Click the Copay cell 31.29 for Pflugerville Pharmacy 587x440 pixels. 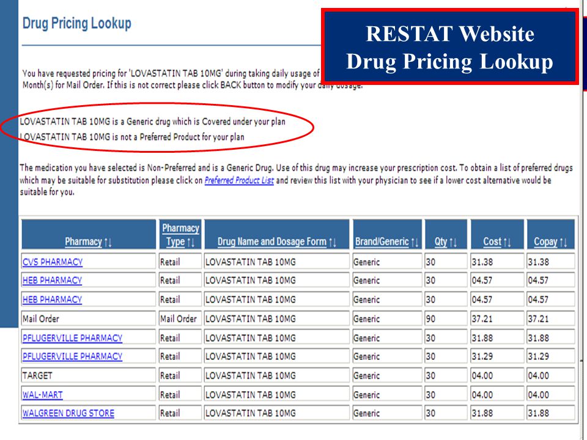click(x=551, y=356)
